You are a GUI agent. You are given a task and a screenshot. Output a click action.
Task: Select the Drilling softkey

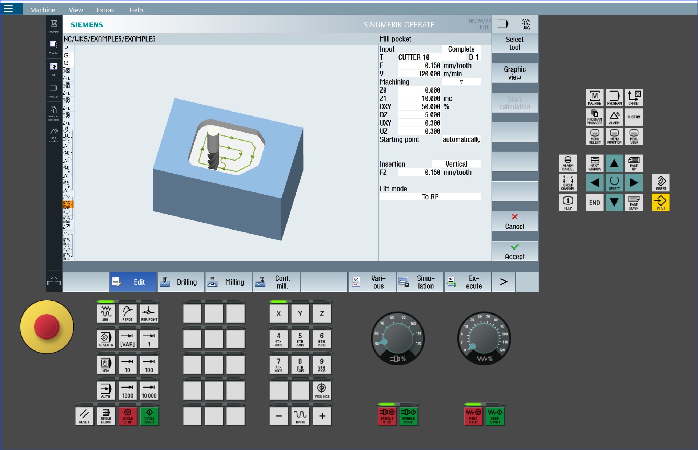point(181,282)
